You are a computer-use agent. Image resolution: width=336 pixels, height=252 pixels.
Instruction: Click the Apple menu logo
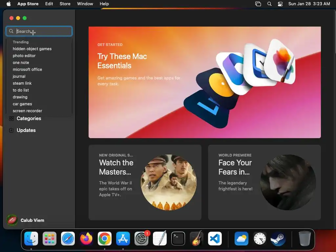point(9,4)
